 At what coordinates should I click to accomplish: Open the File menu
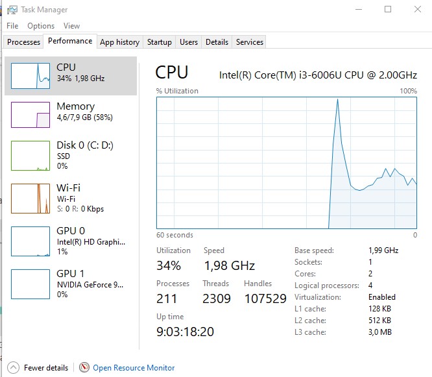click(12, 26)
